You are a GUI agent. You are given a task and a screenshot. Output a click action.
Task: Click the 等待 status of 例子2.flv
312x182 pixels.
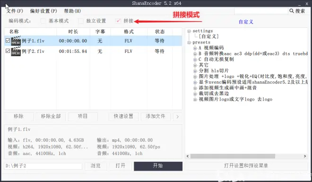coord(160,52)
